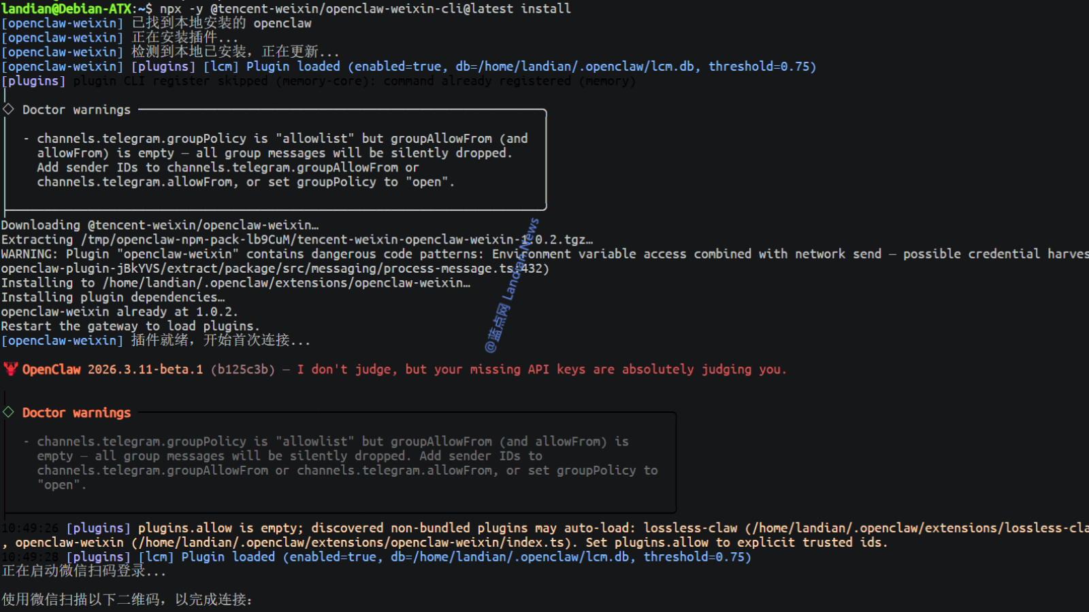The width and height of the screenshot is (1089, 612).
Task: Click the 10:49:26 log timestamp
Action: click(29, 528)
